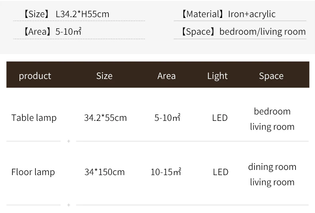This screenshot has height=213, width=315.
Task: Click the Material spec 'Iron+acrylic'
Action: click(x=252, y=14)
